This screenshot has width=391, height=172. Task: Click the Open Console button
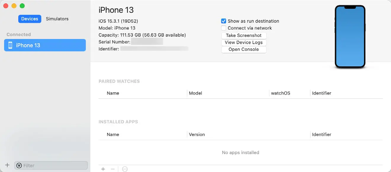pos(244,49)
